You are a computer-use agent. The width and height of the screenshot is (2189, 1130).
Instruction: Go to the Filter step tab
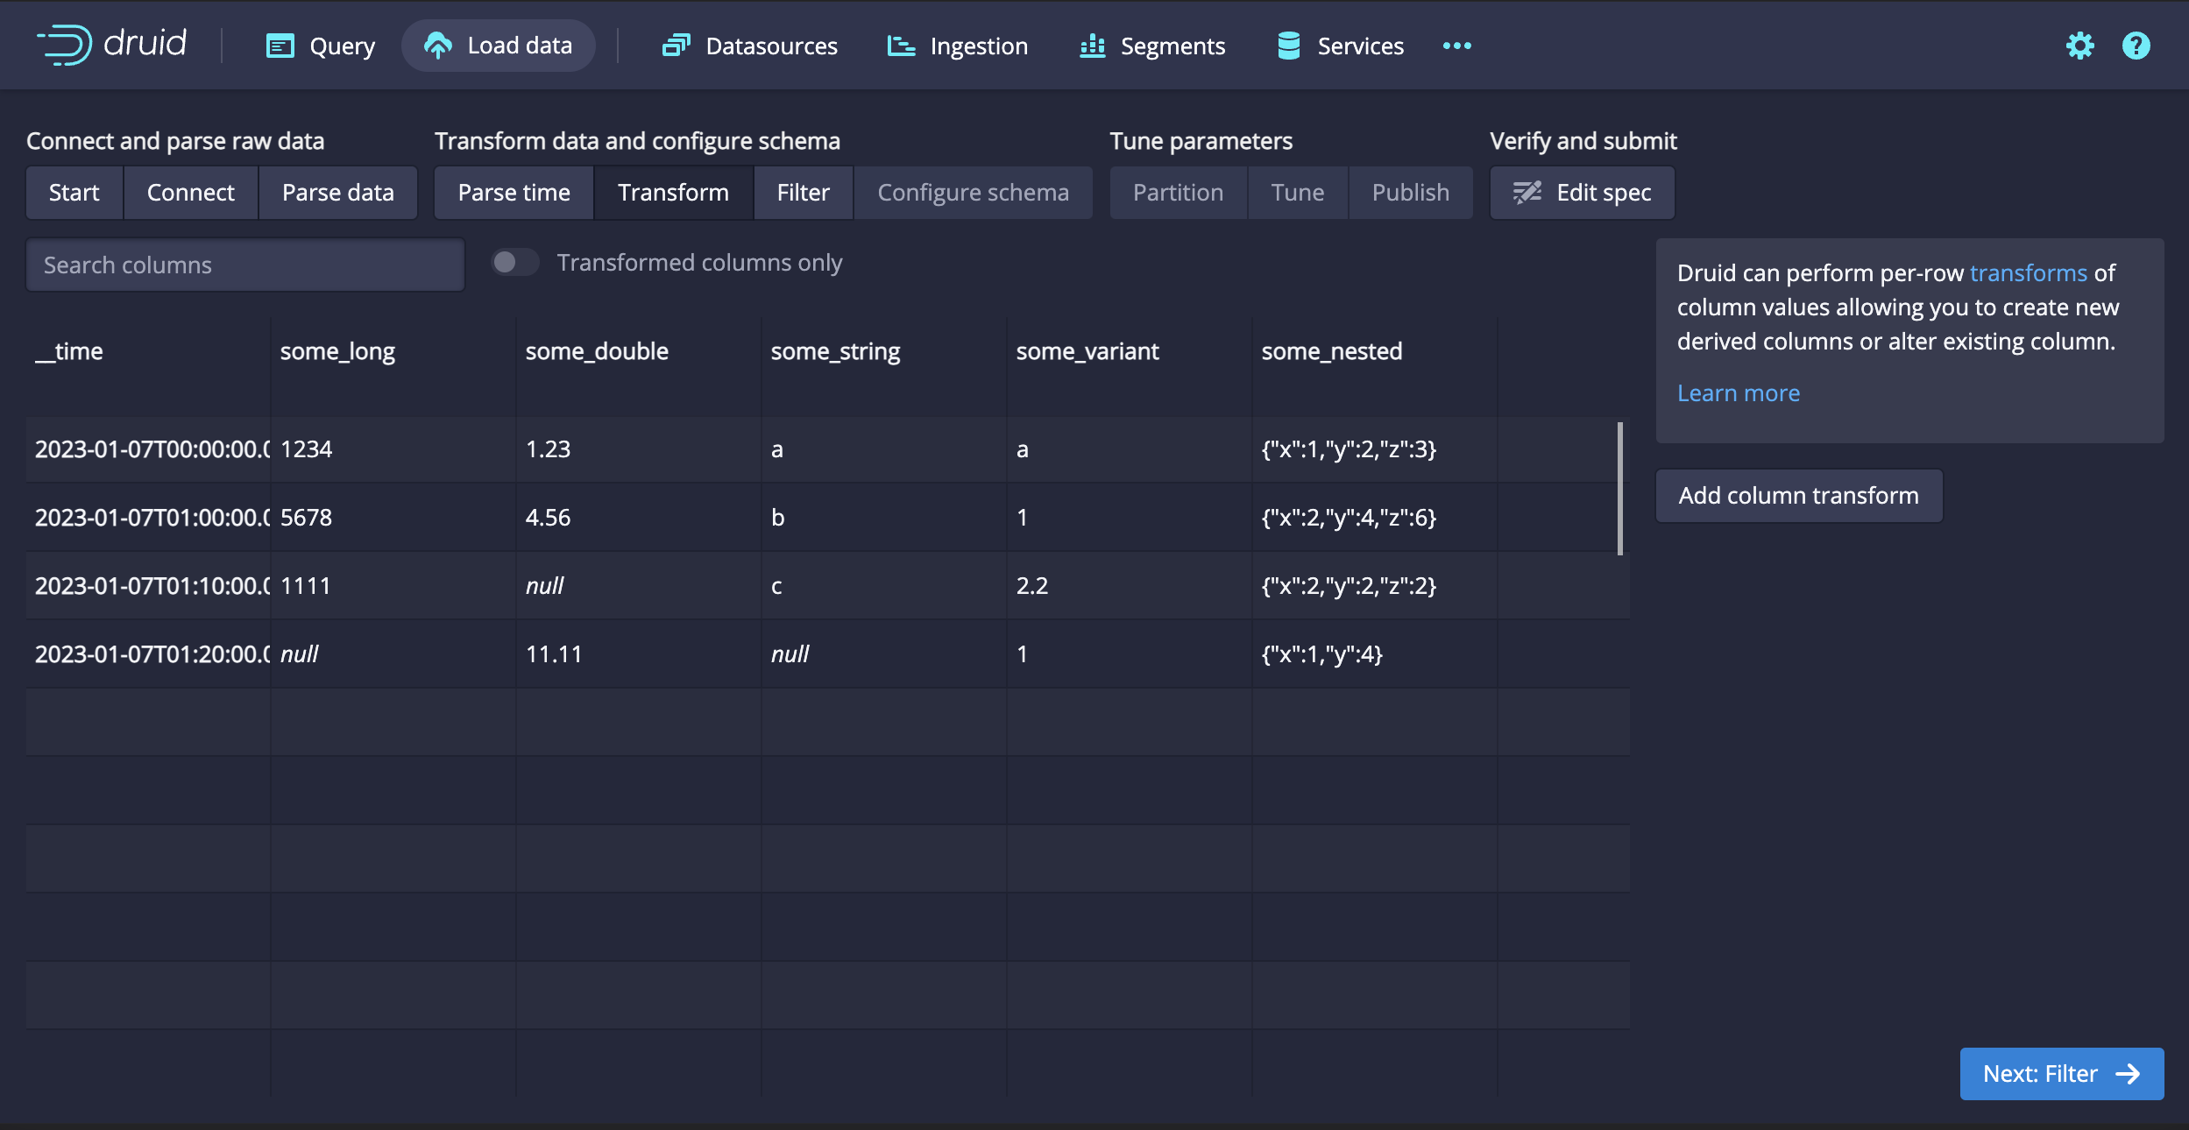click(803, 193)
